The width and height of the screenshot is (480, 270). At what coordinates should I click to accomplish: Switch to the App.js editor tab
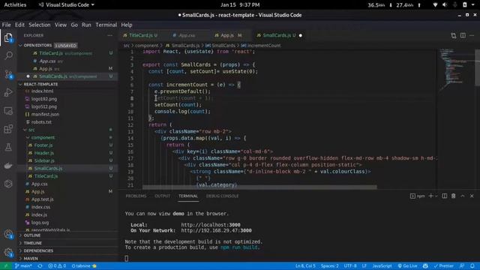228,35
